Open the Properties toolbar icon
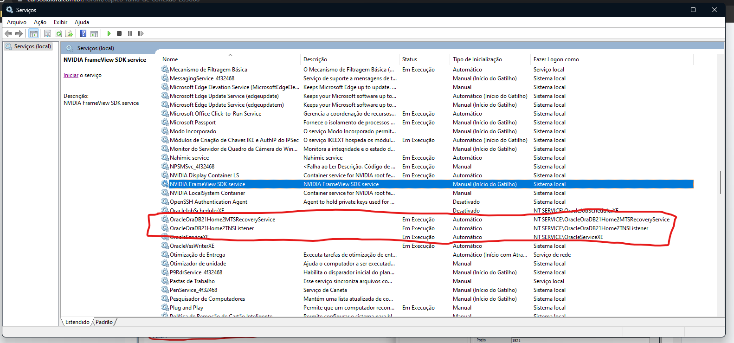The image size is (734, 343). coord(47,33)
